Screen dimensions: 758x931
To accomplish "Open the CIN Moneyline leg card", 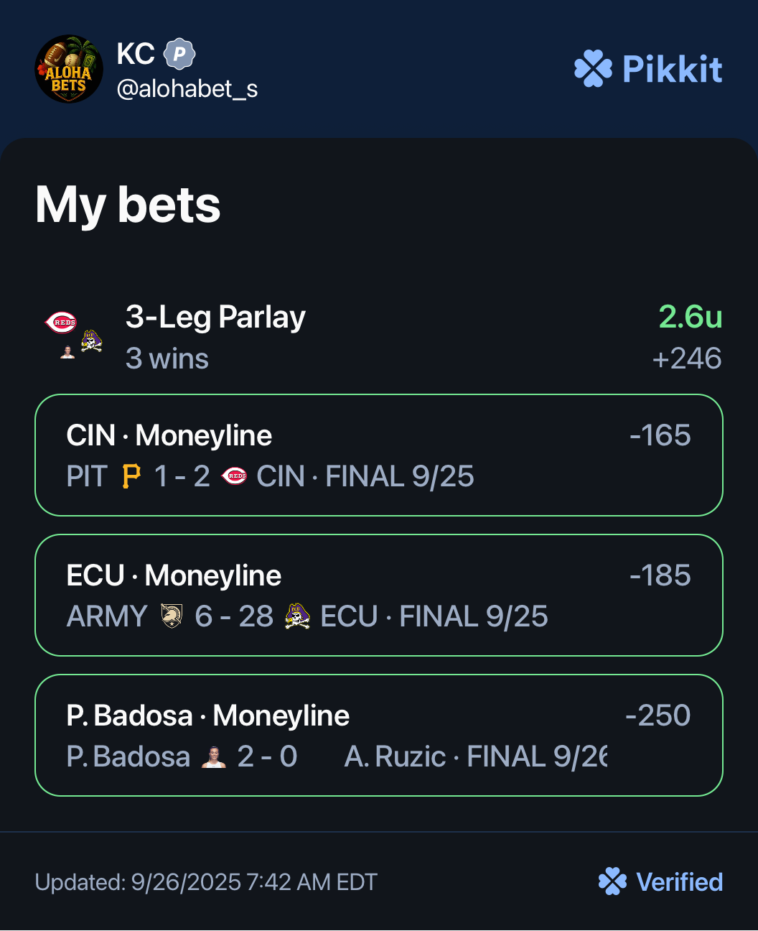I will 378,455.
